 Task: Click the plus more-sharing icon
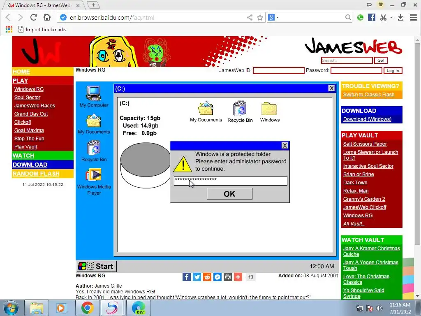point(238,277)
